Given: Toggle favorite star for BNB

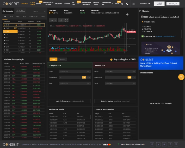Looking at the screenshot, I should [5, 41].
